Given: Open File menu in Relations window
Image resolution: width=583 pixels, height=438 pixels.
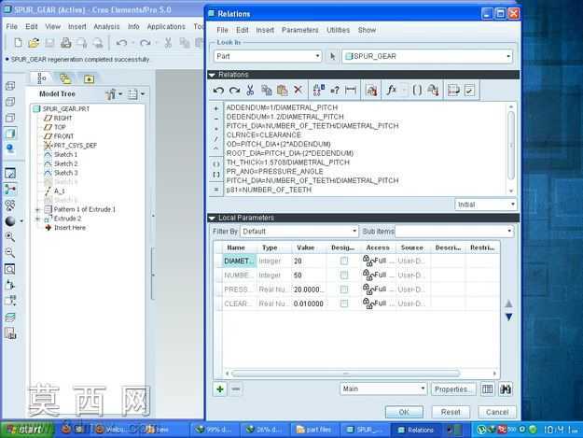Looking at the screenshot, I should pos(222,30).
